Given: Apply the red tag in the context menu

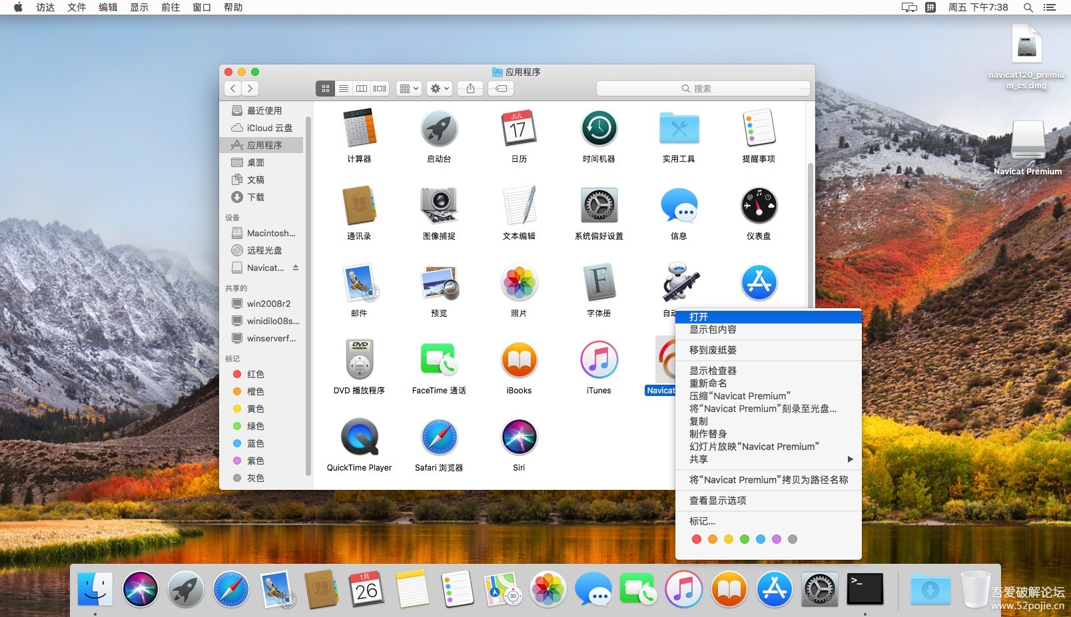Looking at the screenshot, I should [697, 539].
